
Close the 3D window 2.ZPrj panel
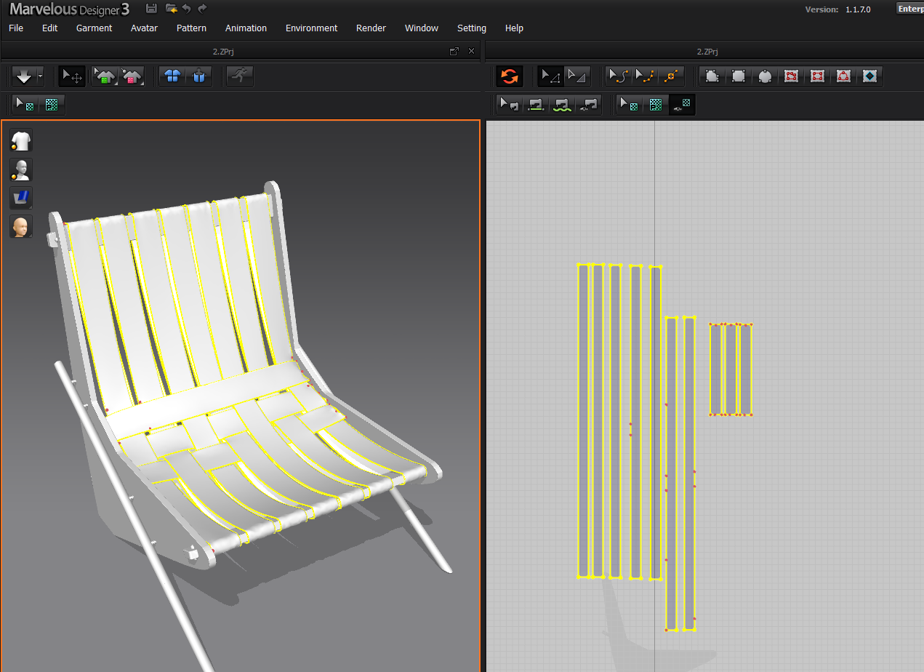(471, 51)
